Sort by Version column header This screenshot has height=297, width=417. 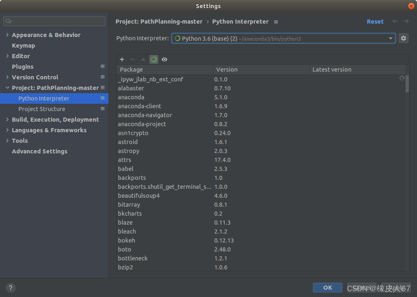261,70
